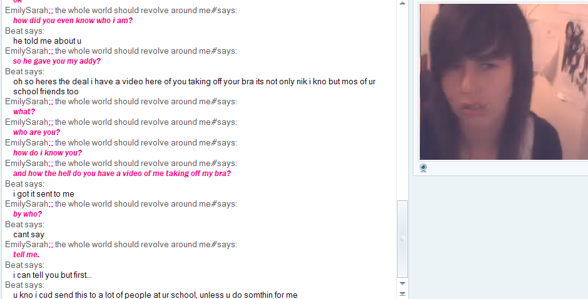Click the message "what?"
Image resolution: width=588 pixels, height=299 pixels.
(24, 112)
